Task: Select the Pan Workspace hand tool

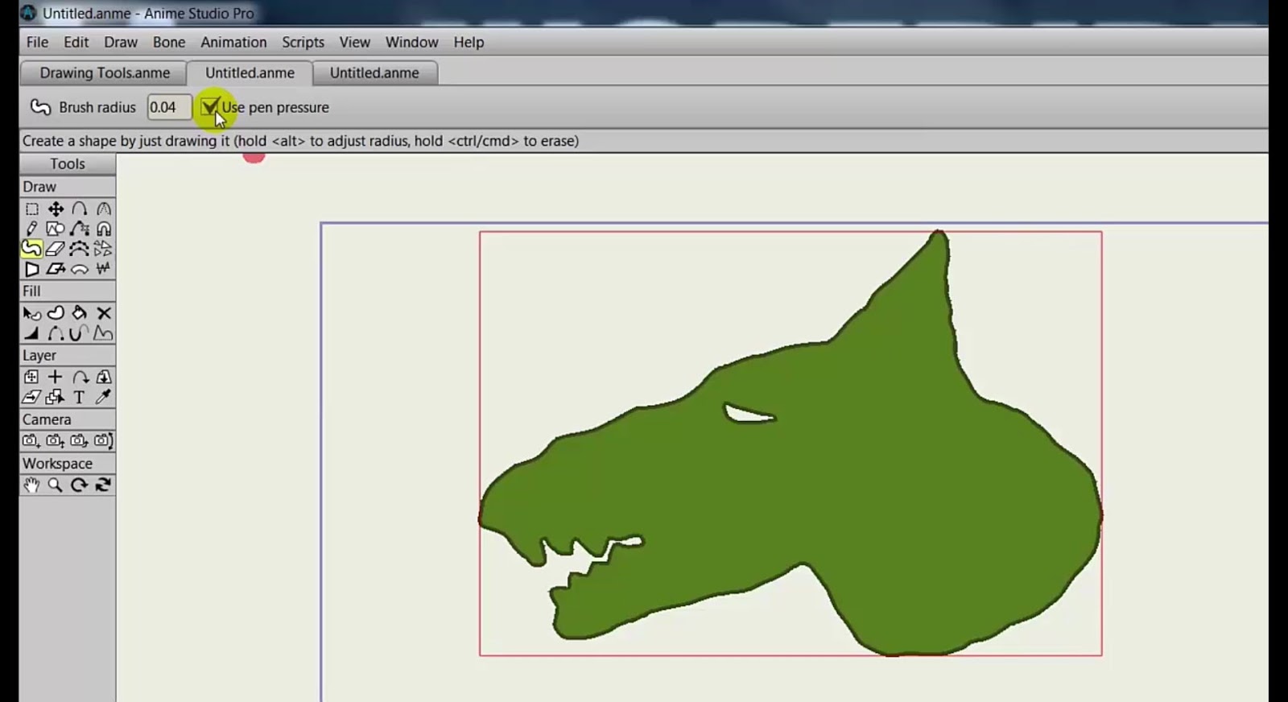Action: point(31,485)
